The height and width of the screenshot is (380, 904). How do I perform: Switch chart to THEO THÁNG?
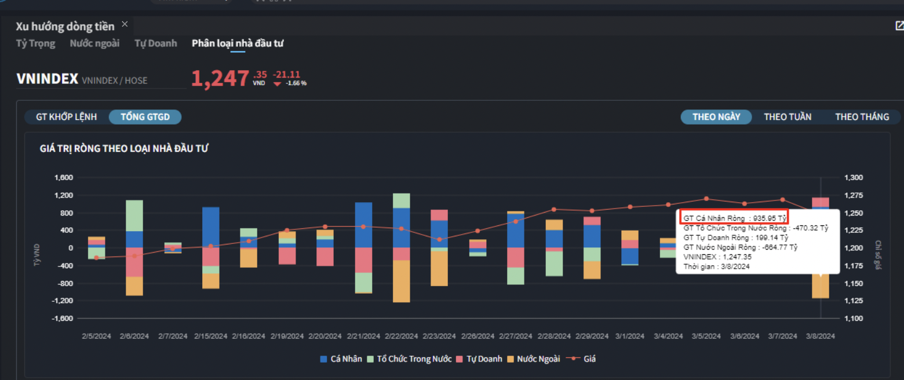[862, 117]
